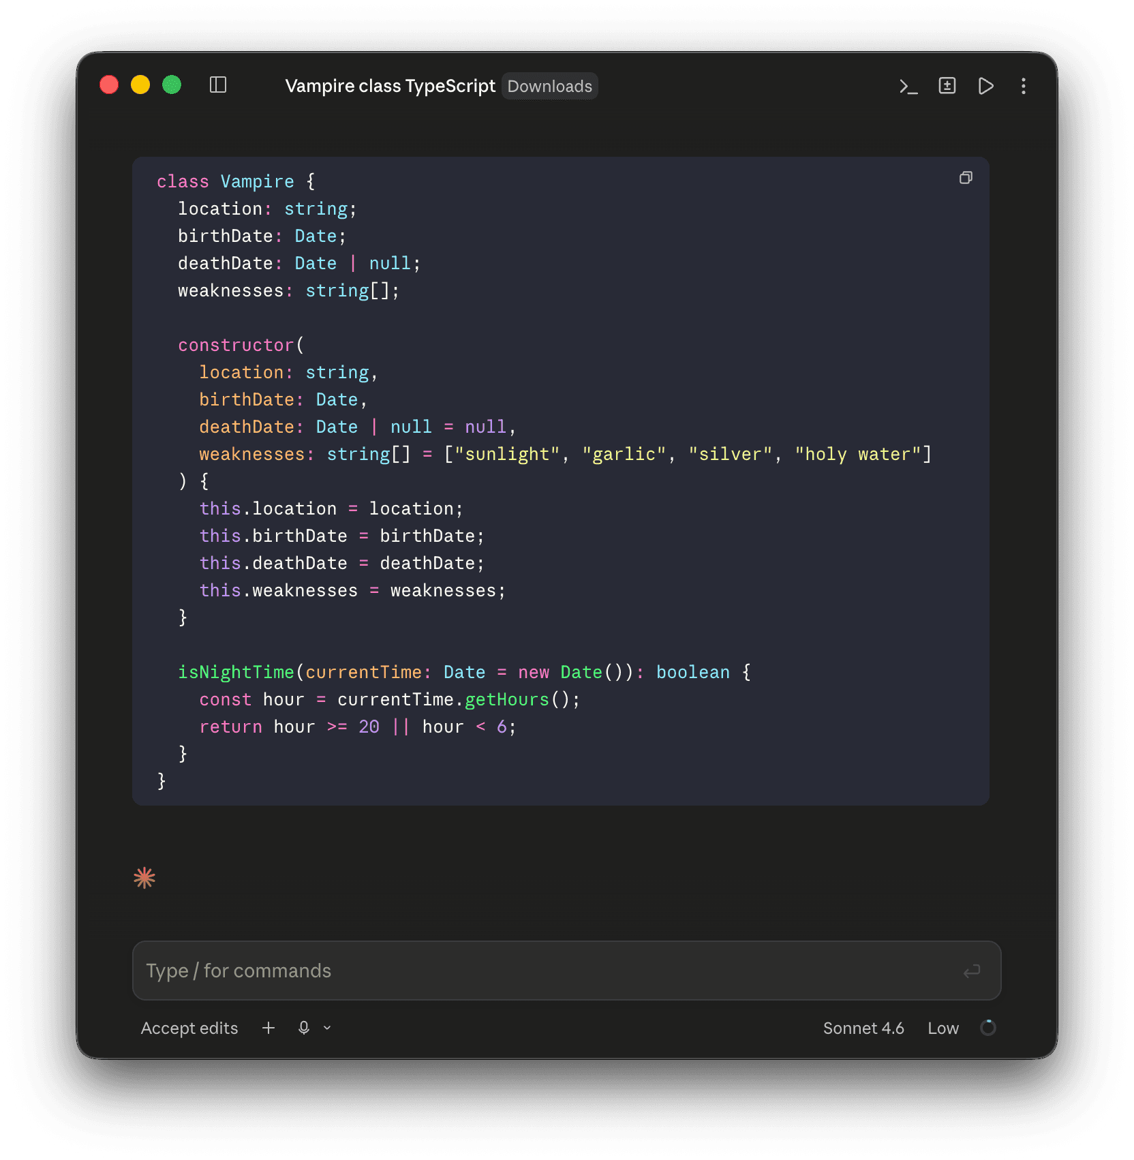This screenshot has height=1160, width=1134.
Task: Click the 'constructor(' line
Action: point(241,345)
